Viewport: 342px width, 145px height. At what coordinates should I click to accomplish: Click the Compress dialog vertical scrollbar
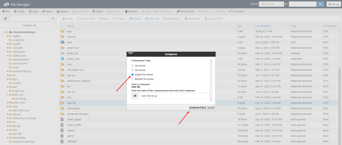(211, 80)
